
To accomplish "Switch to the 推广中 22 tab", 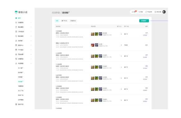I will tap(64, 21).
